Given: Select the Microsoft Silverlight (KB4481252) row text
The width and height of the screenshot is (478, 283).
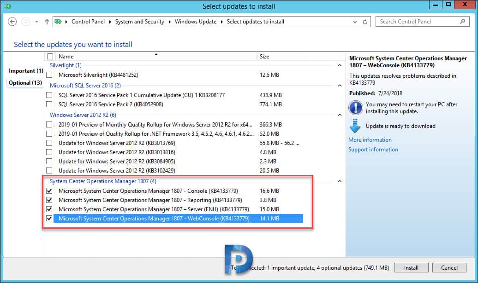Looking at the screenshot, I should tap(98, 75).
